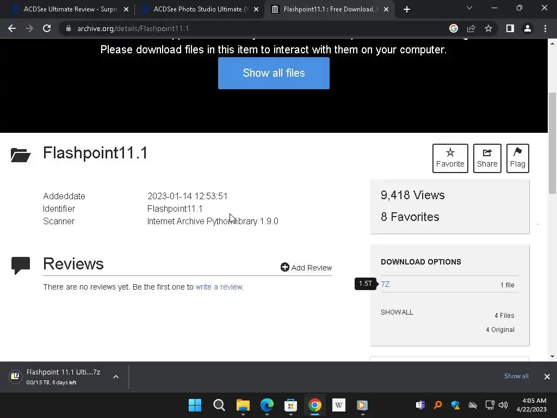557x418 pixels.
Task: Open the media player taskbar icon
Action: pyautogui.click(x=362, y=405)
